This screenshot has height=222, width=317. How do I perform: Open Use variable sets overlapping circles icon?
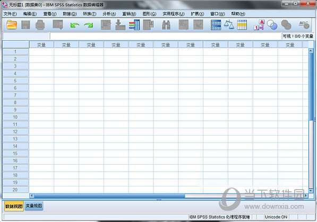click(272, 25)
